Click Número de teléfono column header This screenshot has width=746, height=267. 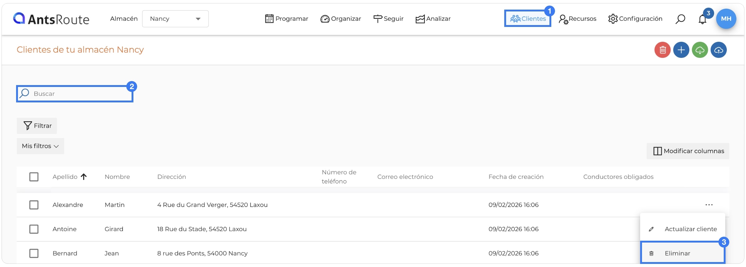pos(339,177)
